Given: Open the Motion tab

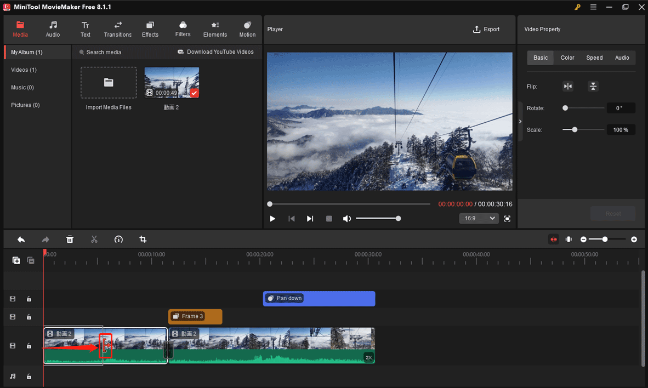Looking at the screenshot, I should tap(247, 30).
